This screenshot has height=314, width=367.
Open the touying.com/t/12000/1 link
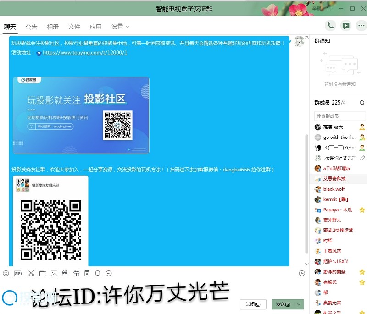(85, 53)
